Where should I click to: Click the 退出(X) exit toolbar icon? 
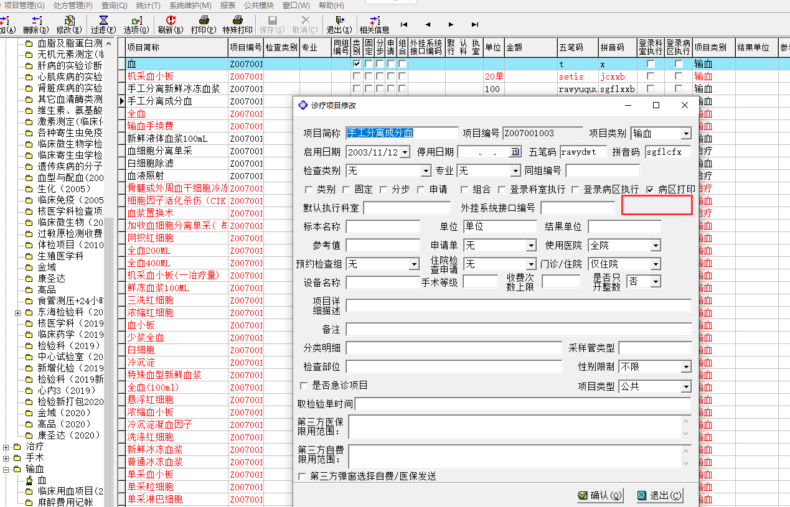(339, 21)
